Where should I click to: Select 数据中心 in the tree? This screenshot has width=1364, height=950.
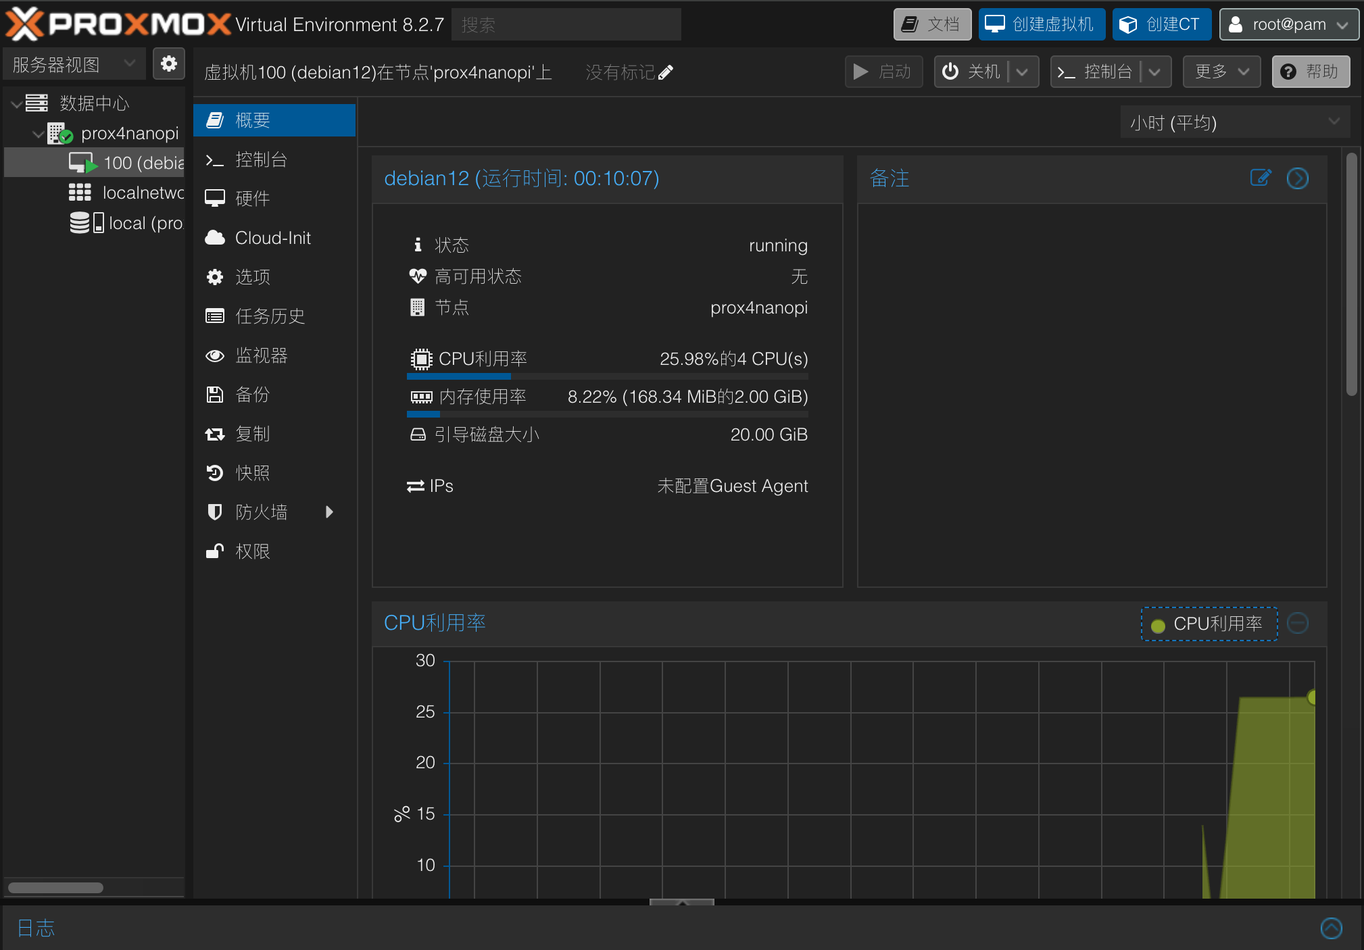tap(95, 103)
